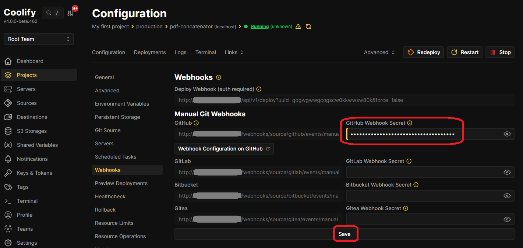Screen dimensions: 523x248
Task: Click the Settings gear icon in sidebar
Action: (8, 243)
